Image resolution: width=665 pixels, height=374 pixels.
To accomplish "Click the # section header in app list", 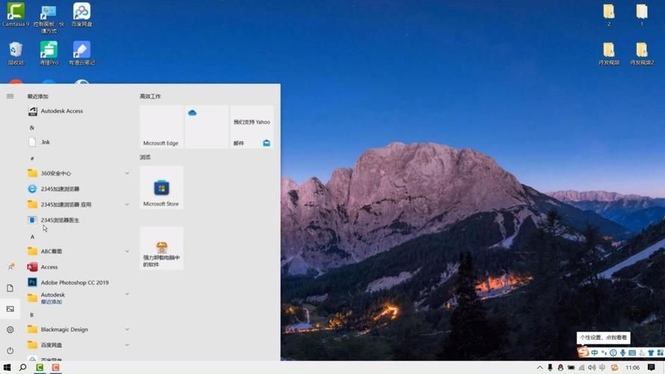I will [x=32, y=158].
